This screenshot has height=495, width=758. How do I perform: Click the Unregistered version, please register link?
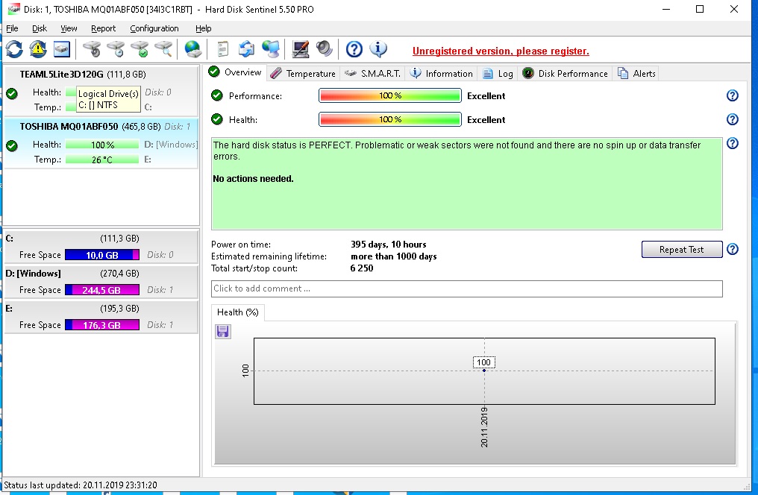pyautogui.click(x=501, y=51)
